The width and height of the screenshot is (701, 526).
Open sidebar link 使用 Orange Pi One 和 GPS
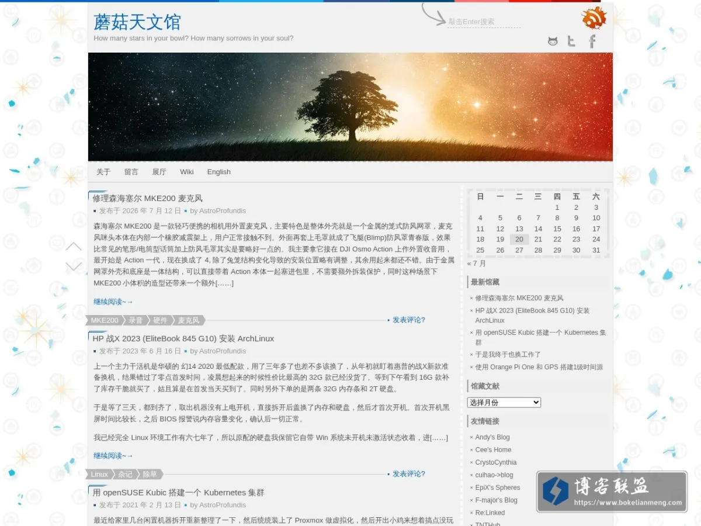(539, 367)
